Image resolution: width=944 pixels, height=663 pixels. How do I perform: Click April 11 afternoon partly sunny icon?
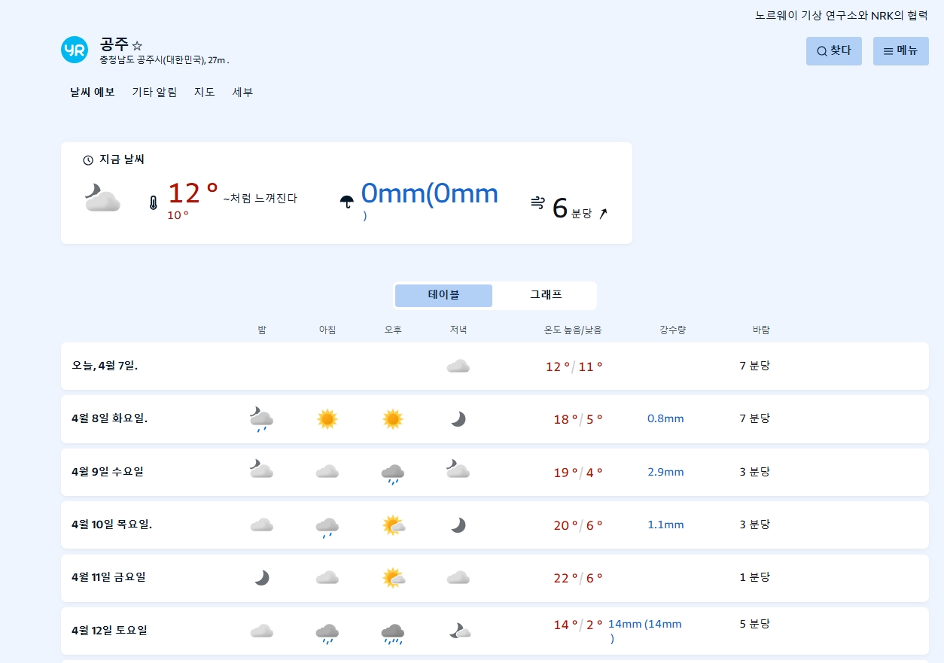(394, 577)
